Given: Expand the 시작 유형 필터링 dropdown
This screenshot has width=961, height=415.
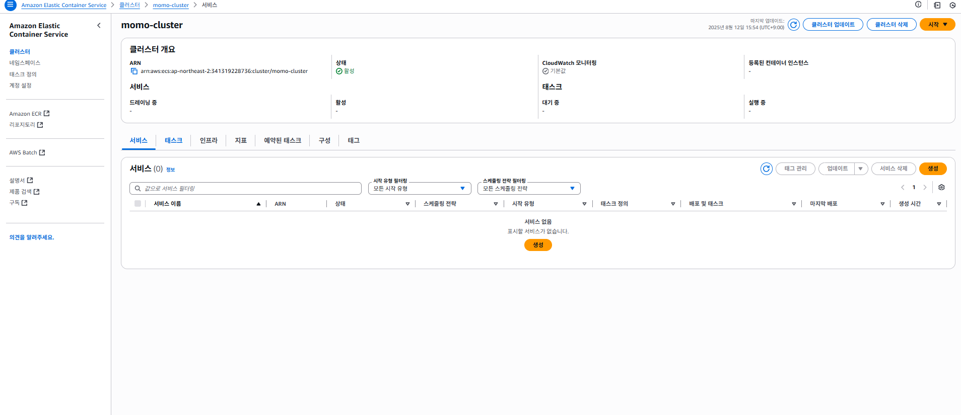Looking at the screenshot, I should coord(420,189).
